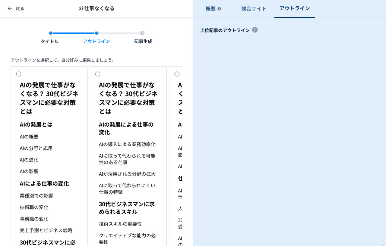
Task: Click the scrollbar at the right edge
Action: tap(384, 120)
